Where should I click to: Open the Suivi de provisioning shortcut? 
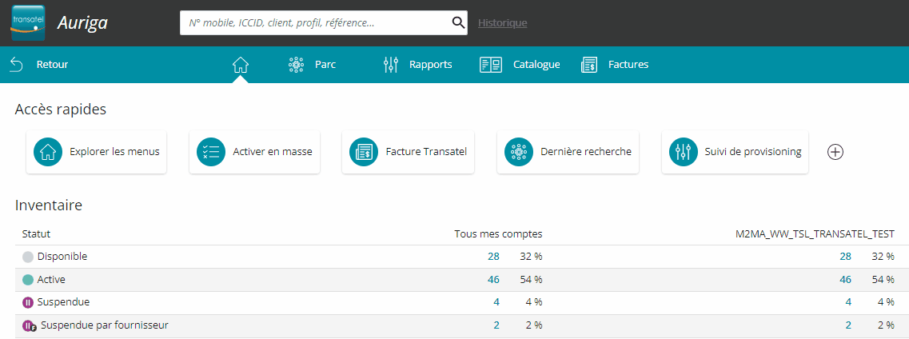[735, 152]
